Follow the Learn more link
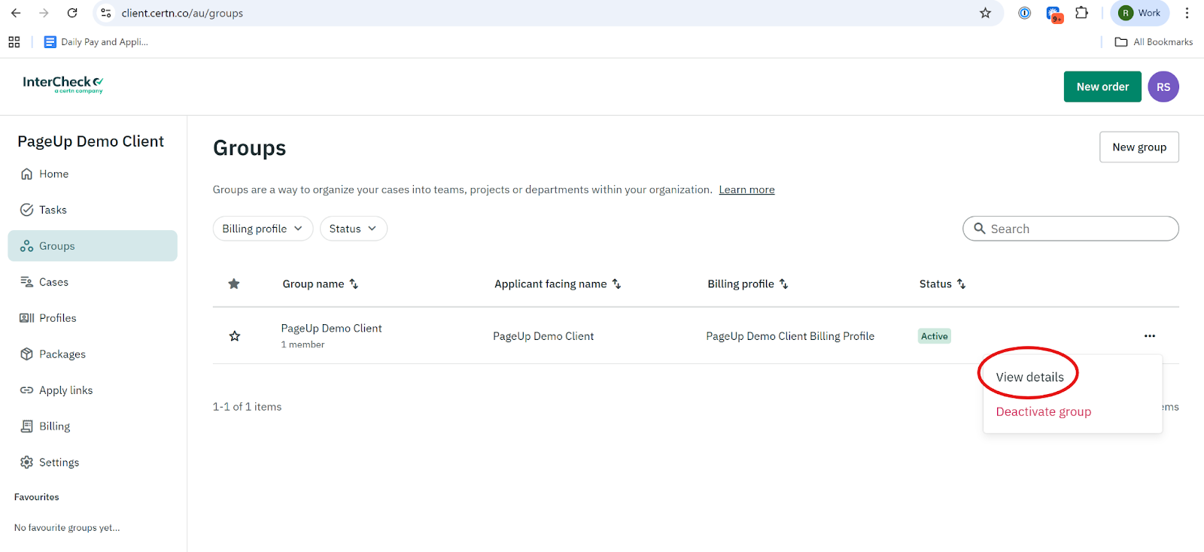The width and height of the screenshot is (1204, 552). point(746,190)
